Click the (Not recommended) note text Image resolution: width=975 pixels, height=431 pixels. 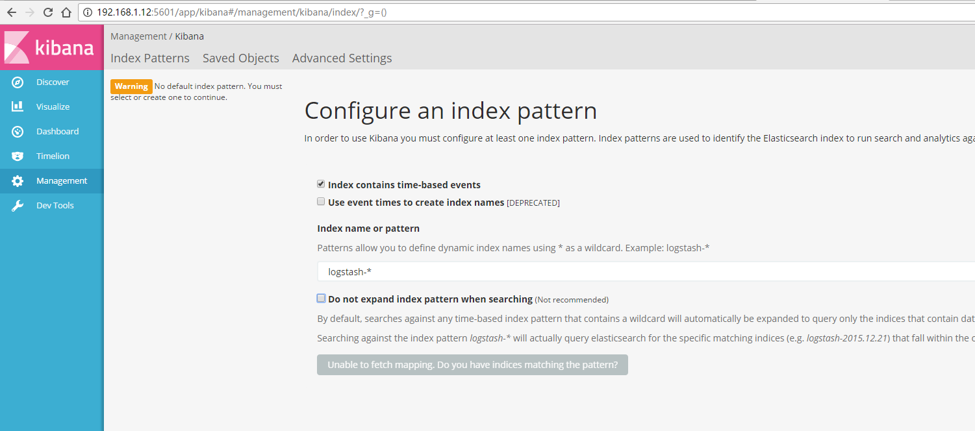tap(572, 300)
